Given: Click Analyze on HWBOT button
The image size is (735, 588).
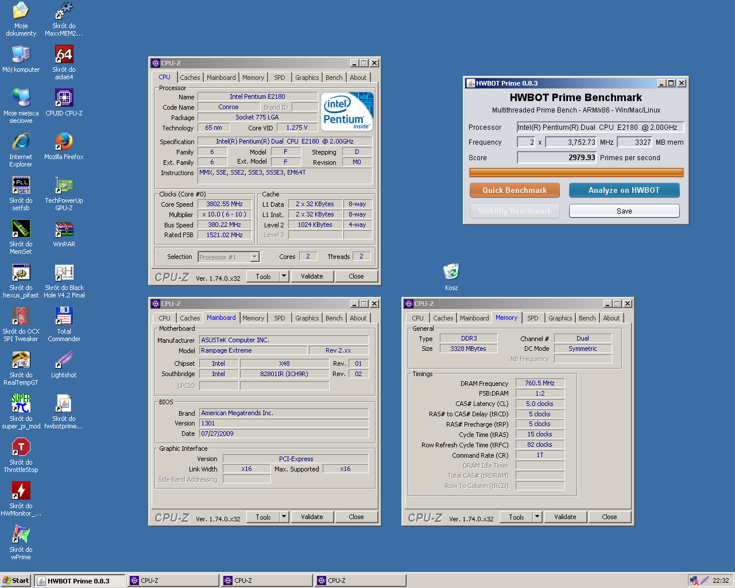Looking at the screenshot, I should [624, 190].
